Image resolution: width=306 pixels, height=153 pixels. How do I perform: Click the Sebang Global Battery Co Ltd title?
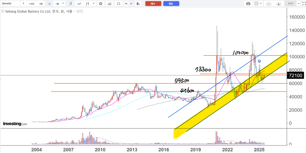coord(28,11)
